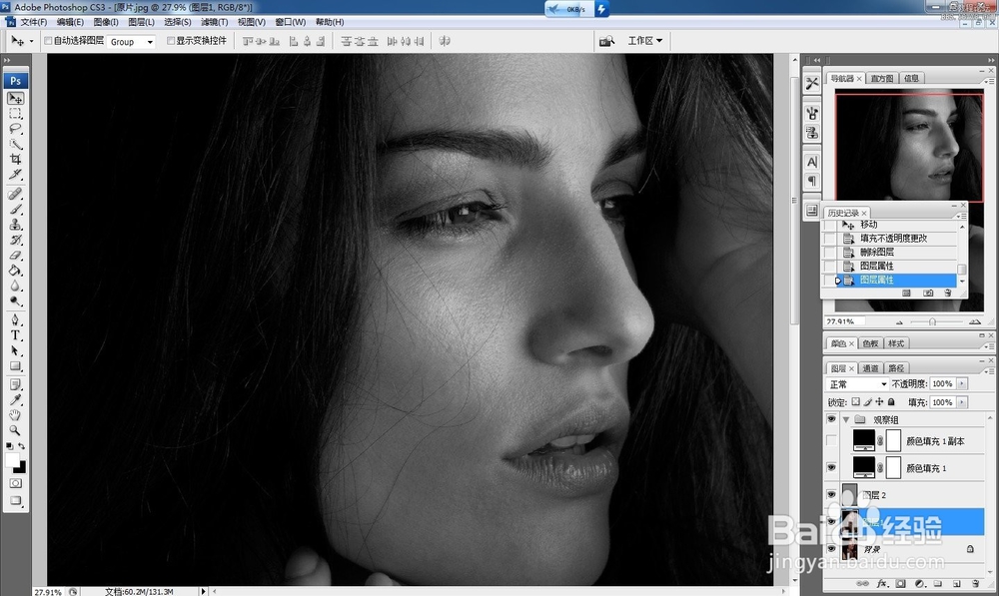Swap foreground and background colors
Viewport: 999px width, 596px height.
(x=22, y=445)
